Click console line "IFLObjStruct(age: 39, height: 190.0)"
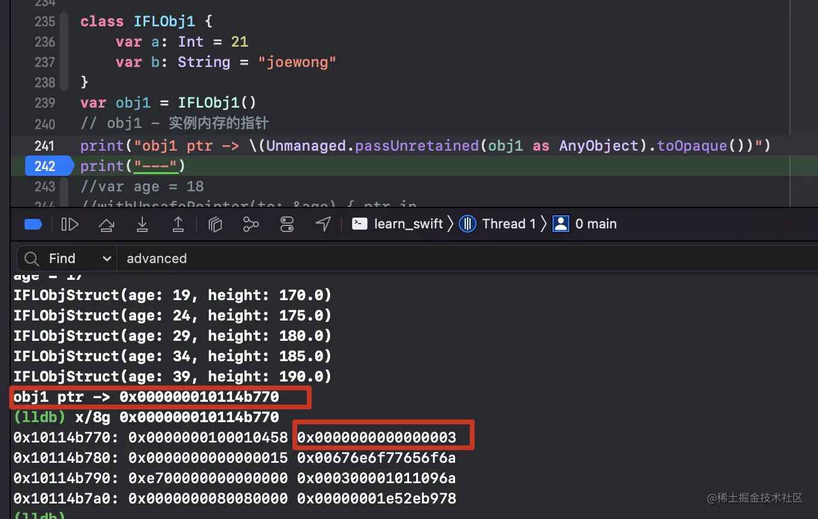Viewport: 818px width, 519px height. tap(172, 377)
